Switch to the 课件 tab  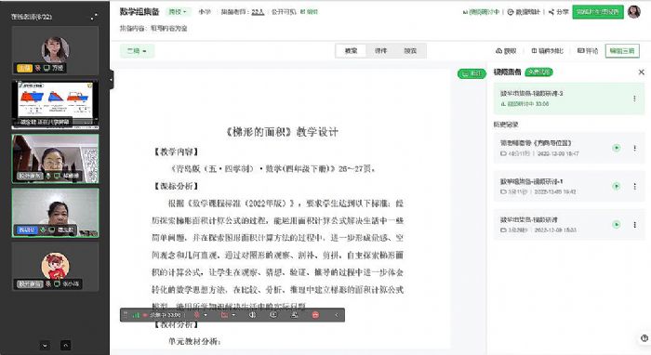pos(380,50)
